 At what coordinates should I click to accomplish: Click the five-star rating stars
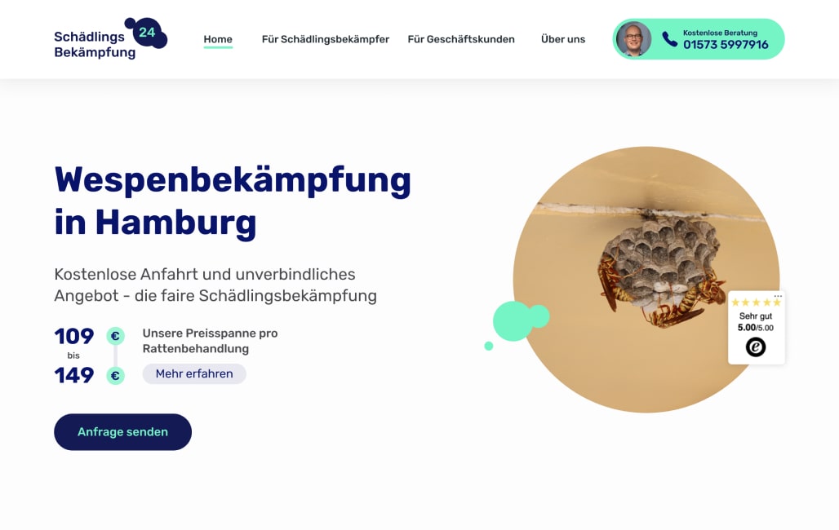pyautogui.click(x=756, y=303)
